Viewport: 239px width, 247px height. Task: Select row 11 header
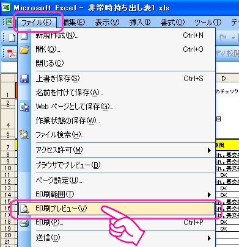click(x=8, y=175)
